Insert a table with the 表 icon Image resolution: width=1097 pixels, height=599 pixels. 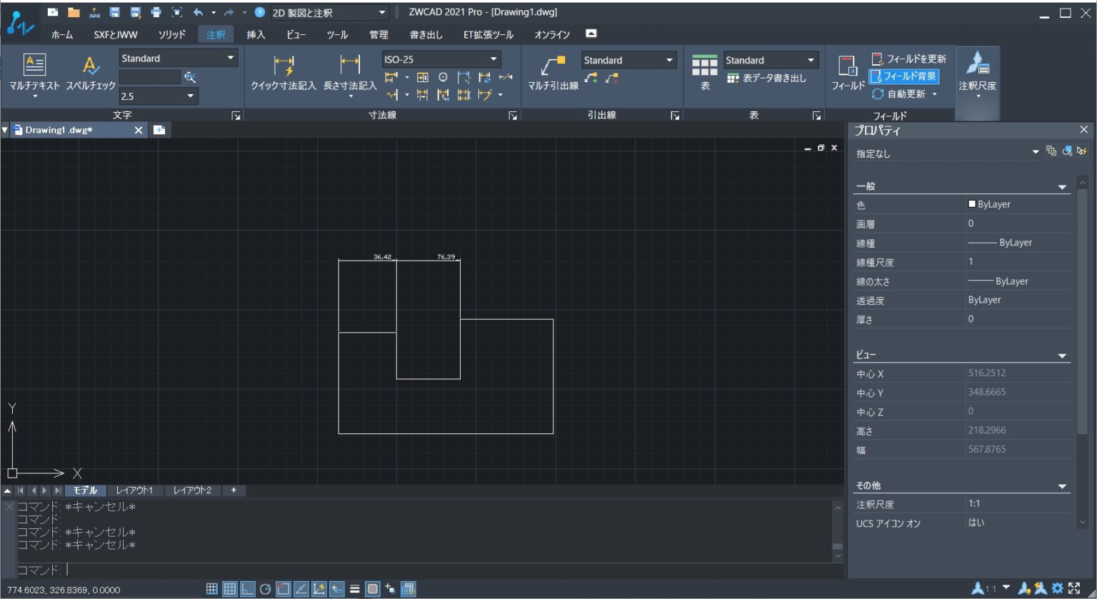pos(704,65)
